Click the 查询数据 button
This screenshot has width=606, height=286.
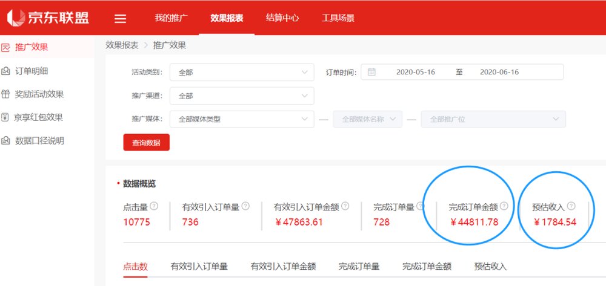(146, 143)
